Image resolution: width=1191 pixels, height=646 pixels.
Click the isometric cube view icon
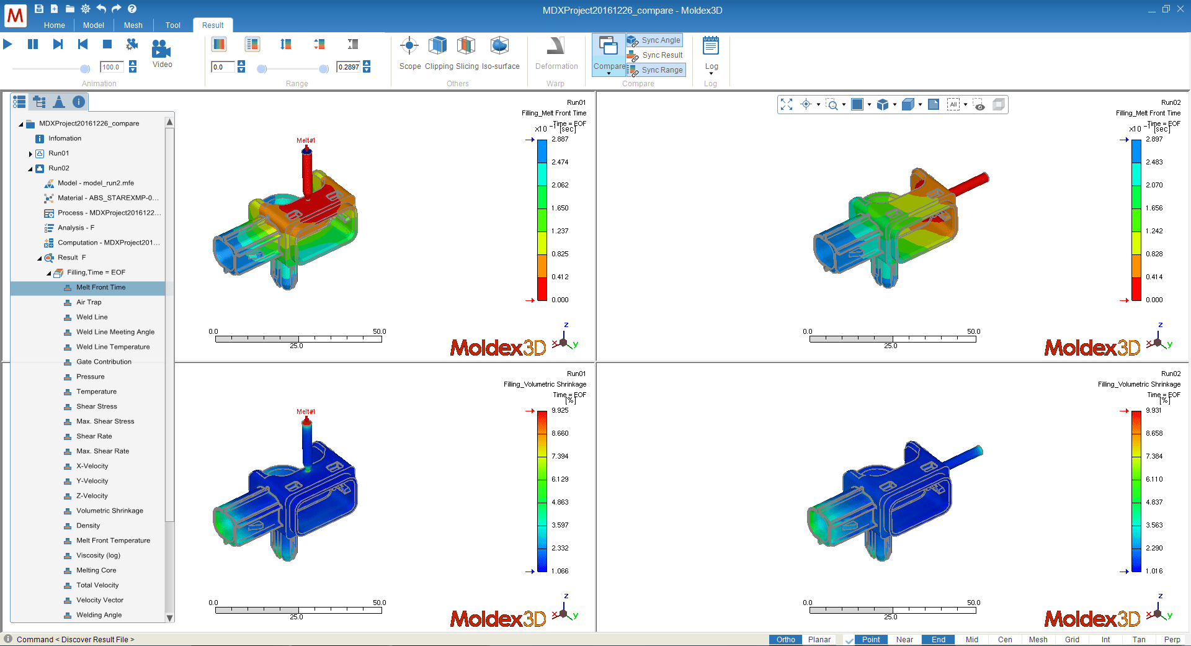pyautogui.click(x=883, y=104)
